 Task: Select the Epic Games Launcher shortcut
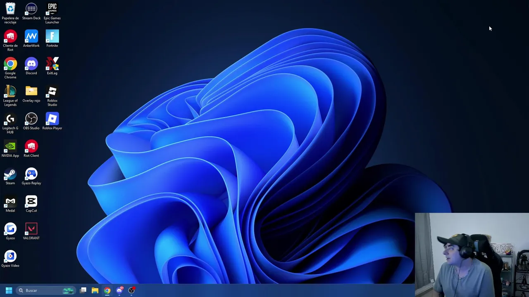[52, 13]
